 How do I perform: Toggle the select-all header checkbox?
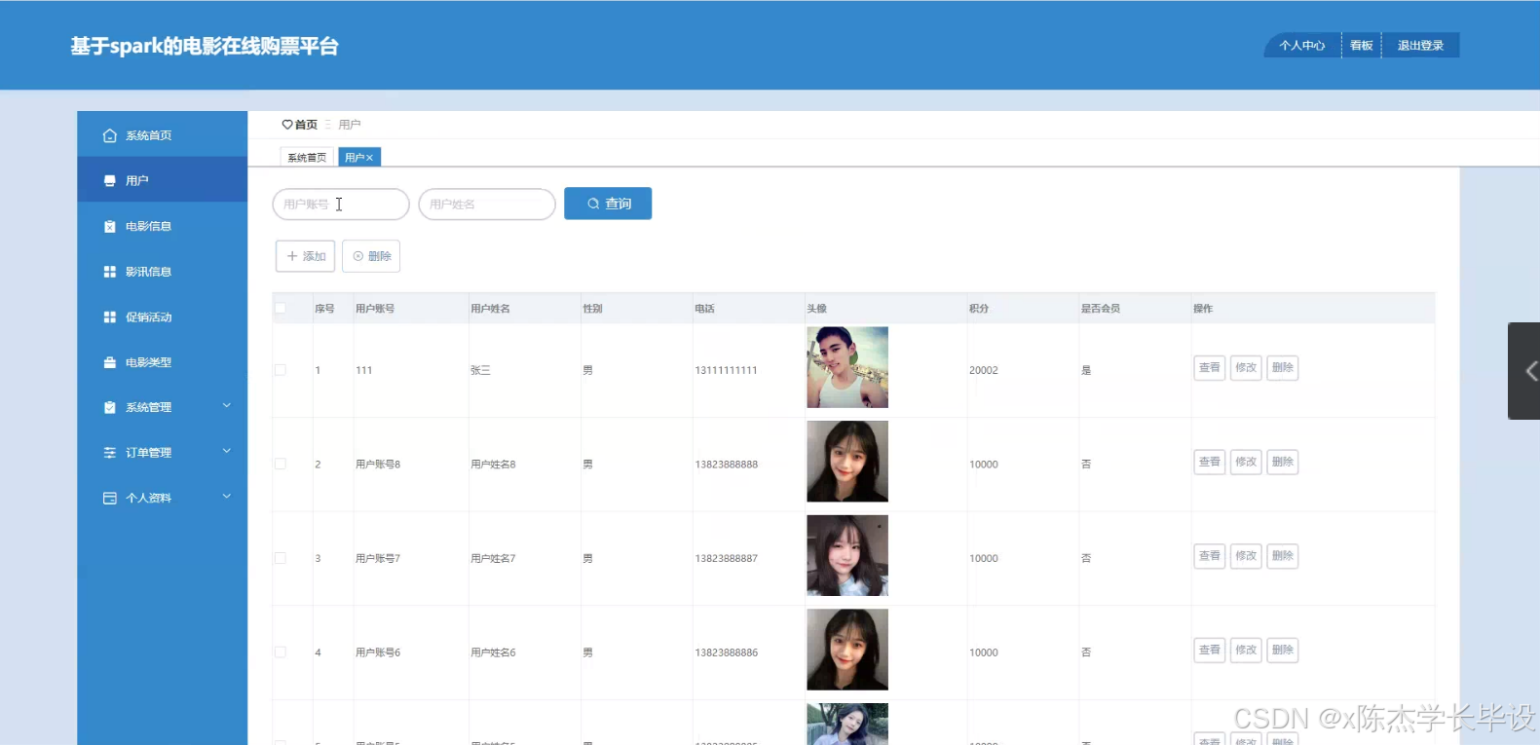coord(281,308)
